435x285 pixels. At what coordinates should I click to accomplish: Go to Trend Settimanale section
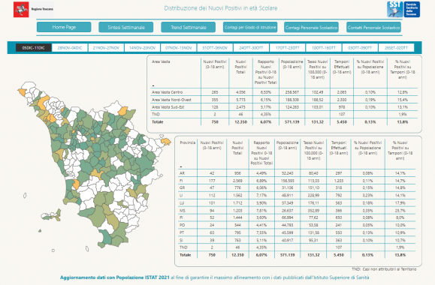[x=188, y=27]
